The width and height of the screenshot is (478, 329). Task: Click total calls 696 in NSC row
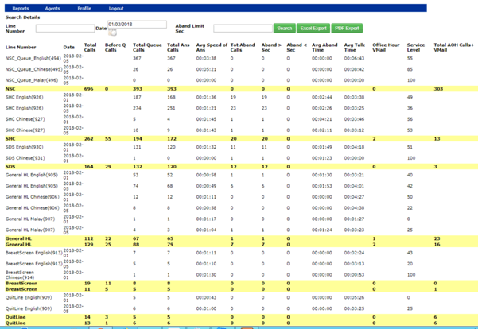pos(88,89)
